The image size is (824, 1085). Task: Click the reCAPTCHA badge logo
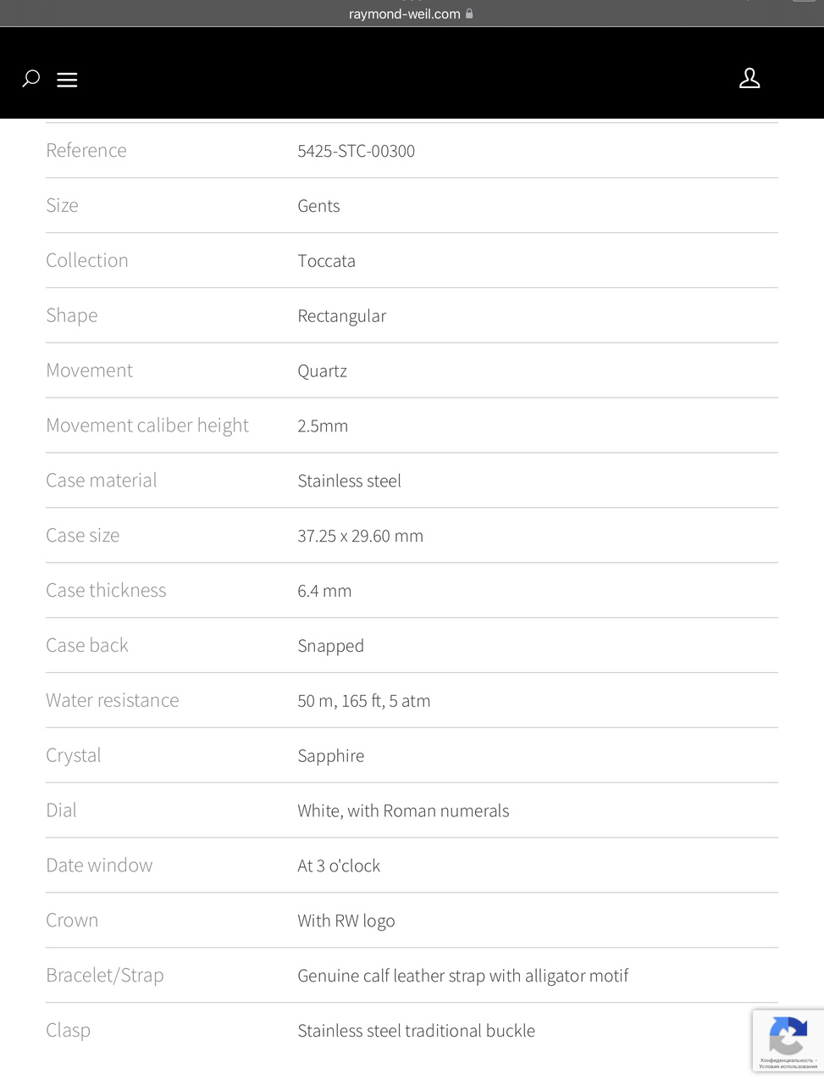tap(788, 1035)
